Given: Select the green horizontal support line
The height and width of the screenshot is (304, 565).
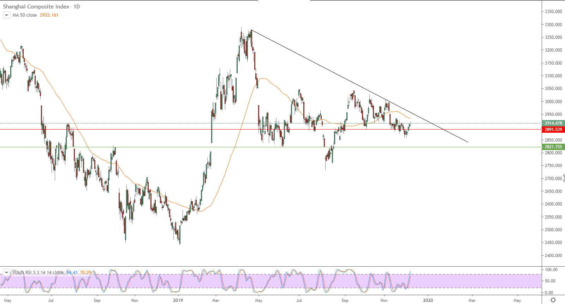Looking at the screenshot, I should (271, 147).
